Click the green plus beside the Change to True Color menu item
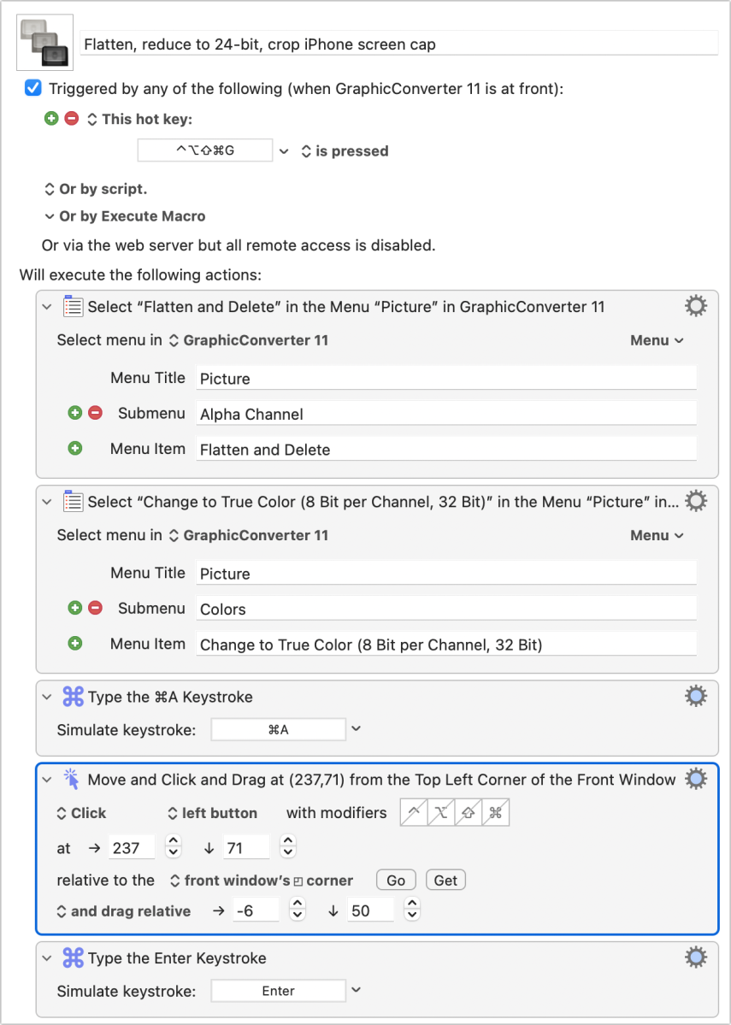This screenshot has width=731, height=1025. click(x=75, y=643)
